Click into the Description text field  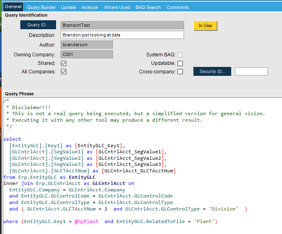coord(122,35)
